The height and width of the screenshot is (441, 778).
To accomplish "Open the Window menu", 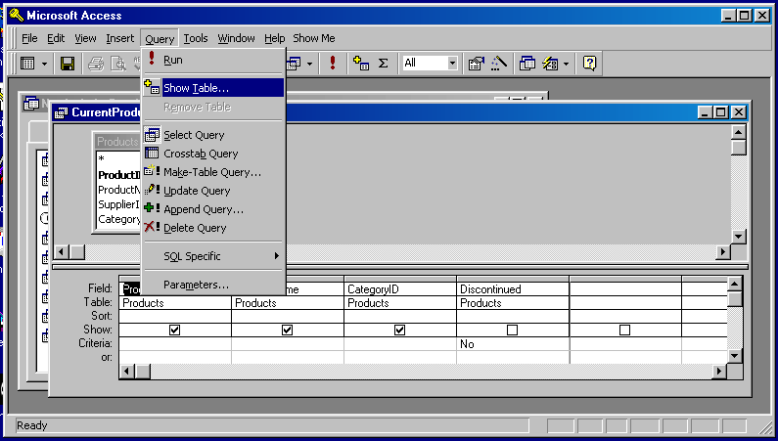I will point(236,38).
